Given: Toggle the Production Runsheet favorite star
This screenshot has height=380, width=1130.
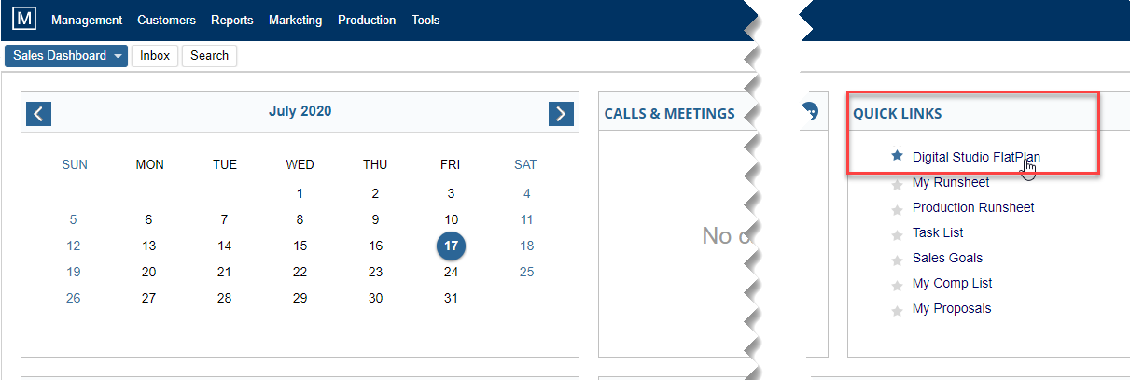Looking at the screenshot, I should point(898,208).
